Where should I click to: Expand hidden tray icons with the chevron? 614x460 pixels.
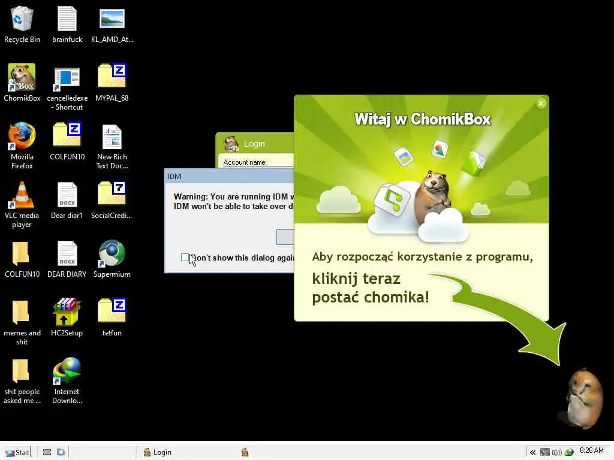point(532,452)
